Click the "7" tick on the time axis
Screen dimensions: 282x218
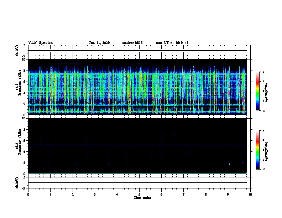(x=184, y=194)
